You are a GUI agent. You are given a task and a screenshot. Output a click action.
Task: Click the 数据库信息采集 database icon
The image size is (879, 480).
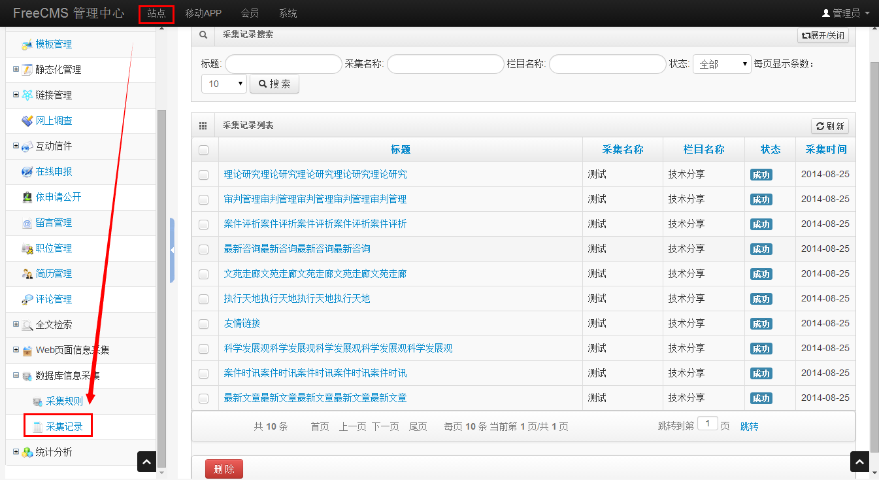(x=27, y=376)
